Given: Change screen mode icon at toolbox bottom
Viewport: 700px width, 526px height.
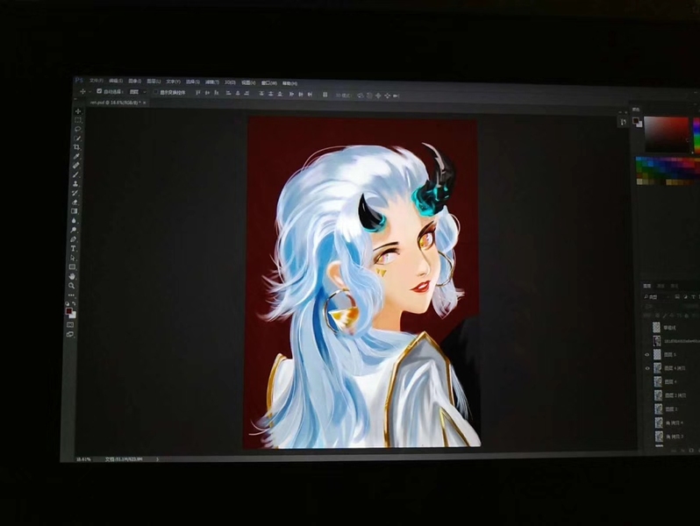Looking at the screenshot, I should [69, 334].
